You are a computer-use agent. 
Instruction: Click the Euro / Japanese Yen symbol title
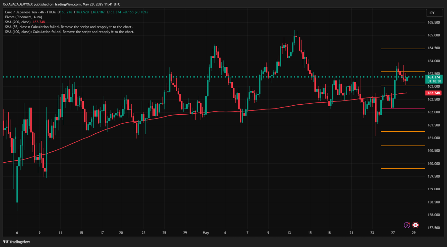coord(21,12)
